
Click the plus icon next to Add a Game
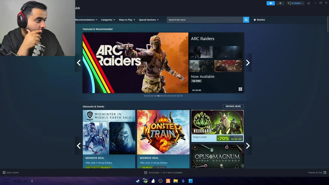click(x=4, y=173)
